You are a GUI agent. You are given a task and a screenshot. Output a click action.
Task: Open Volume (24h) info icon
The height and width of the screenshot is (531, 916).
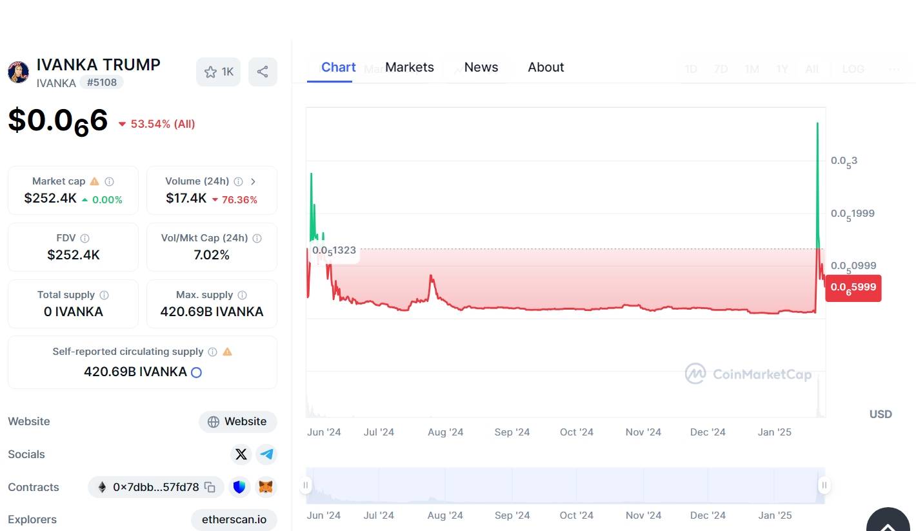pyautogui.click(x=239, y=181)
